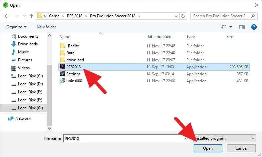Image resolution: width=262 pixels, height=157 pixels.
Task: Click the Cancel button
Action: point(241,148)
